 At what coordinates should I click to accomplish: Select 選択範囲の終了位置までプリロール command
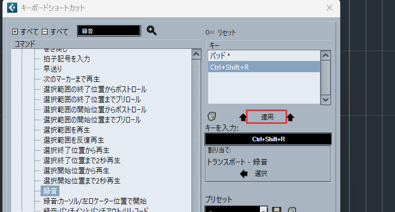[x=92, y=99]
